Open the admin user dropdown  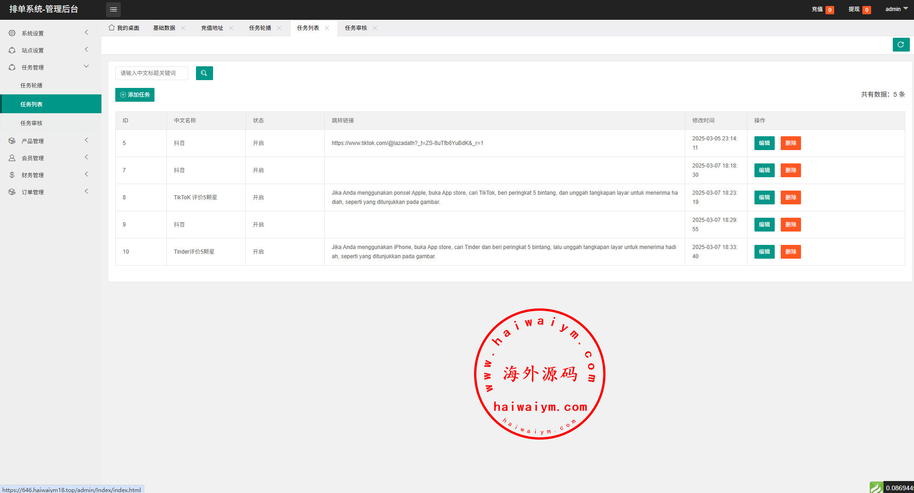[896, 9]
